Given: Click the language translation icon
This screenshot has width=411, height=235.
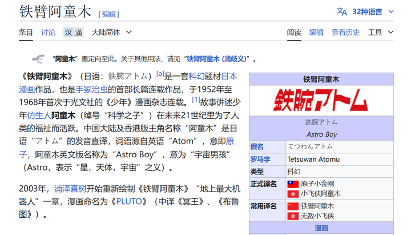Looking at the screenshot, I should pos(342,11).
